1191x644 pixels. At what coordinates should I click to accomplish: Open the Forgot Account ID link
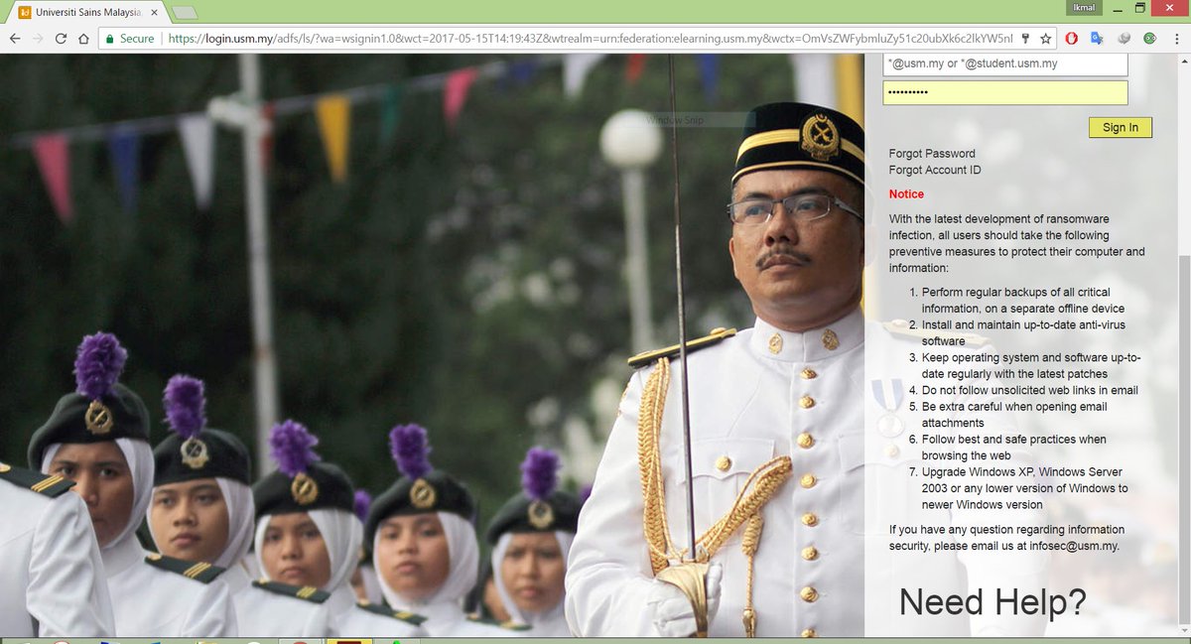point(935,171)
